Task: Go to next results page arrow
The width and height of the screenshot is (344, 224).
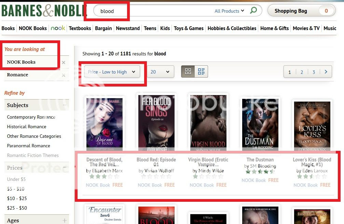Action: coord(326,72)
